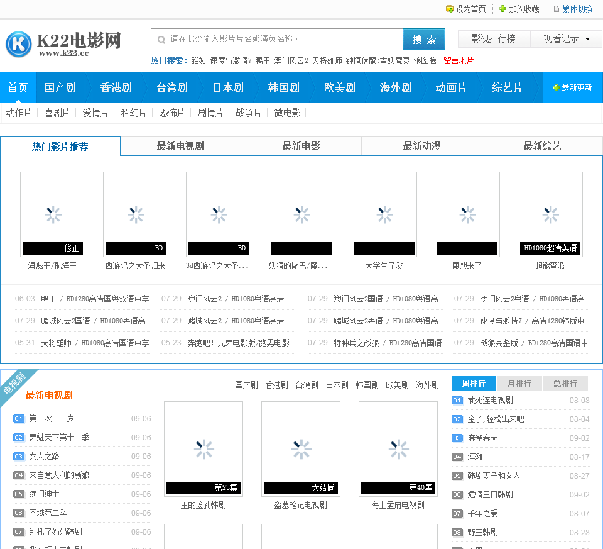Open the 超能查派 poster thumbnail
This screenshot has width=603, height=549.
pyautogui.click(x=550, y=214)
